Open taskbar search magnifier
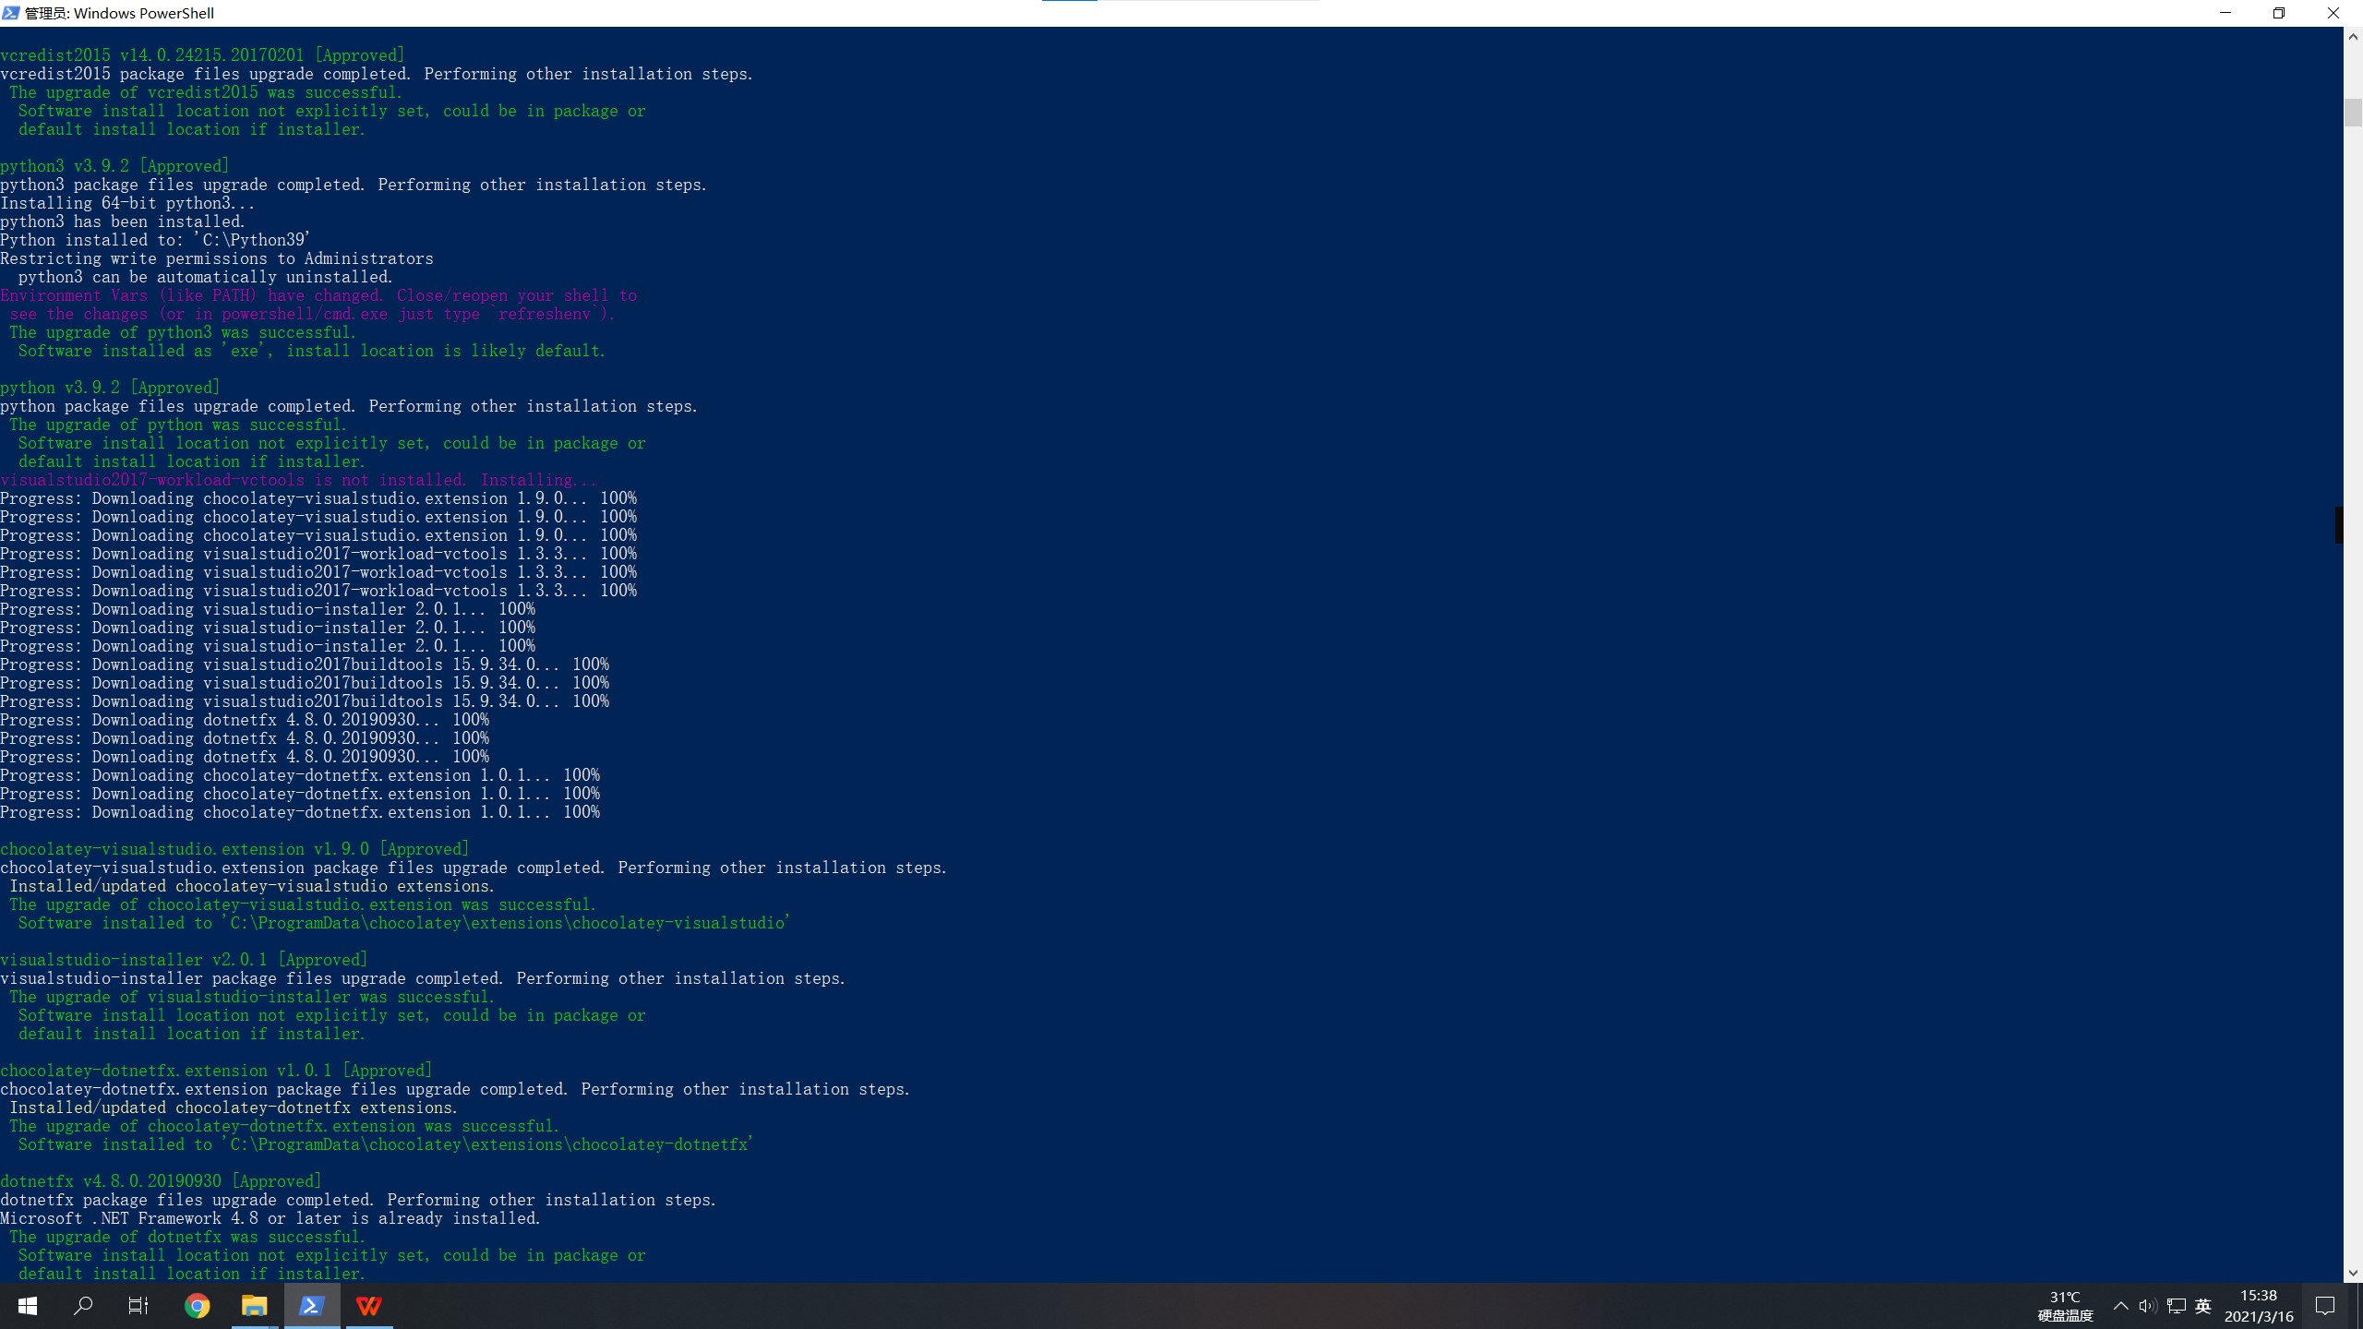Image resolution: width=2363 pixels, height=1329 pixels. tap(83, 1306)
